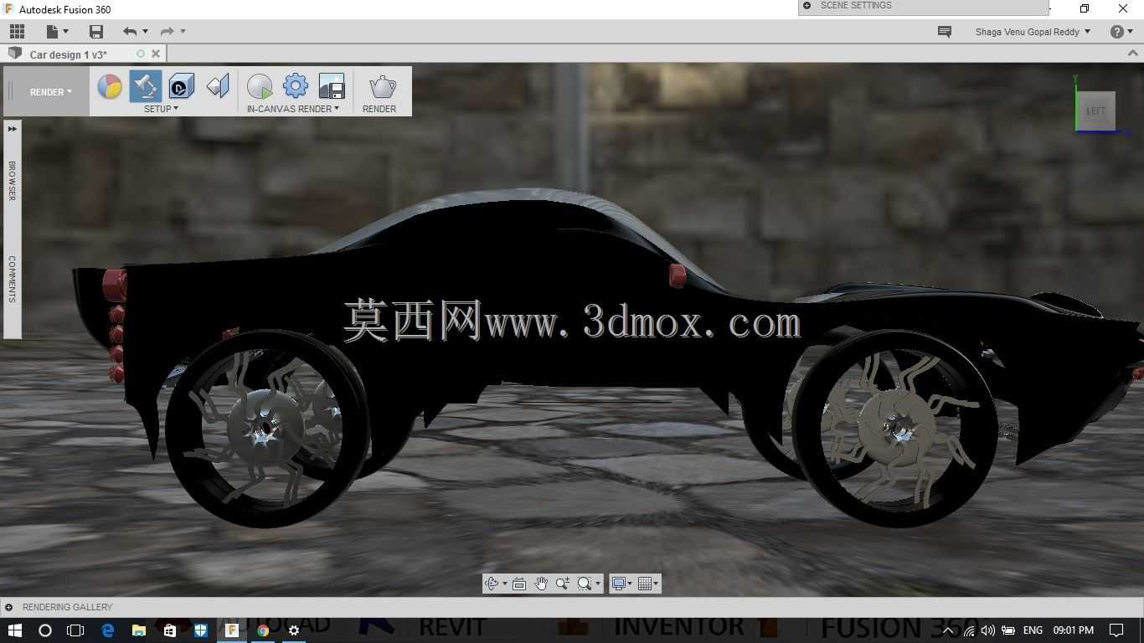Expand the SCENE SETTINGS dialog
Image resolution: width=1144 pixels, height=643 pixels.
click(x=806, y=5)
